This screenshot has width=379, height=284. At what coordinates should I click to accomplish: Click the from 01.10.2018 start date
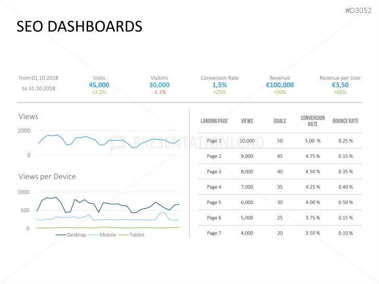click(39, 78)
